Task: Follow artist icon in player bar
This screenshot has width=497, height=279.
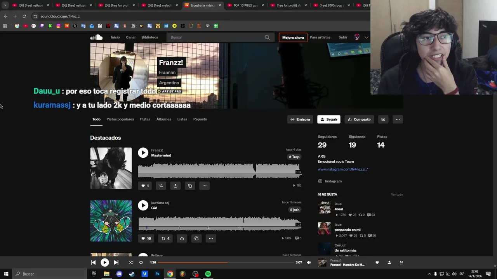Action: point(389,262)
